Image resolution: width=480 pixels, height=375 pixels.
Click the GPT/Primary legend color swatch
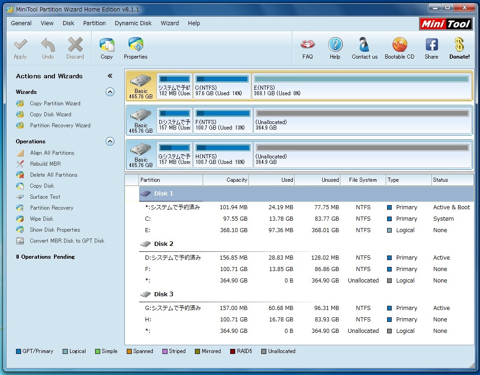[x=18, y=351]
